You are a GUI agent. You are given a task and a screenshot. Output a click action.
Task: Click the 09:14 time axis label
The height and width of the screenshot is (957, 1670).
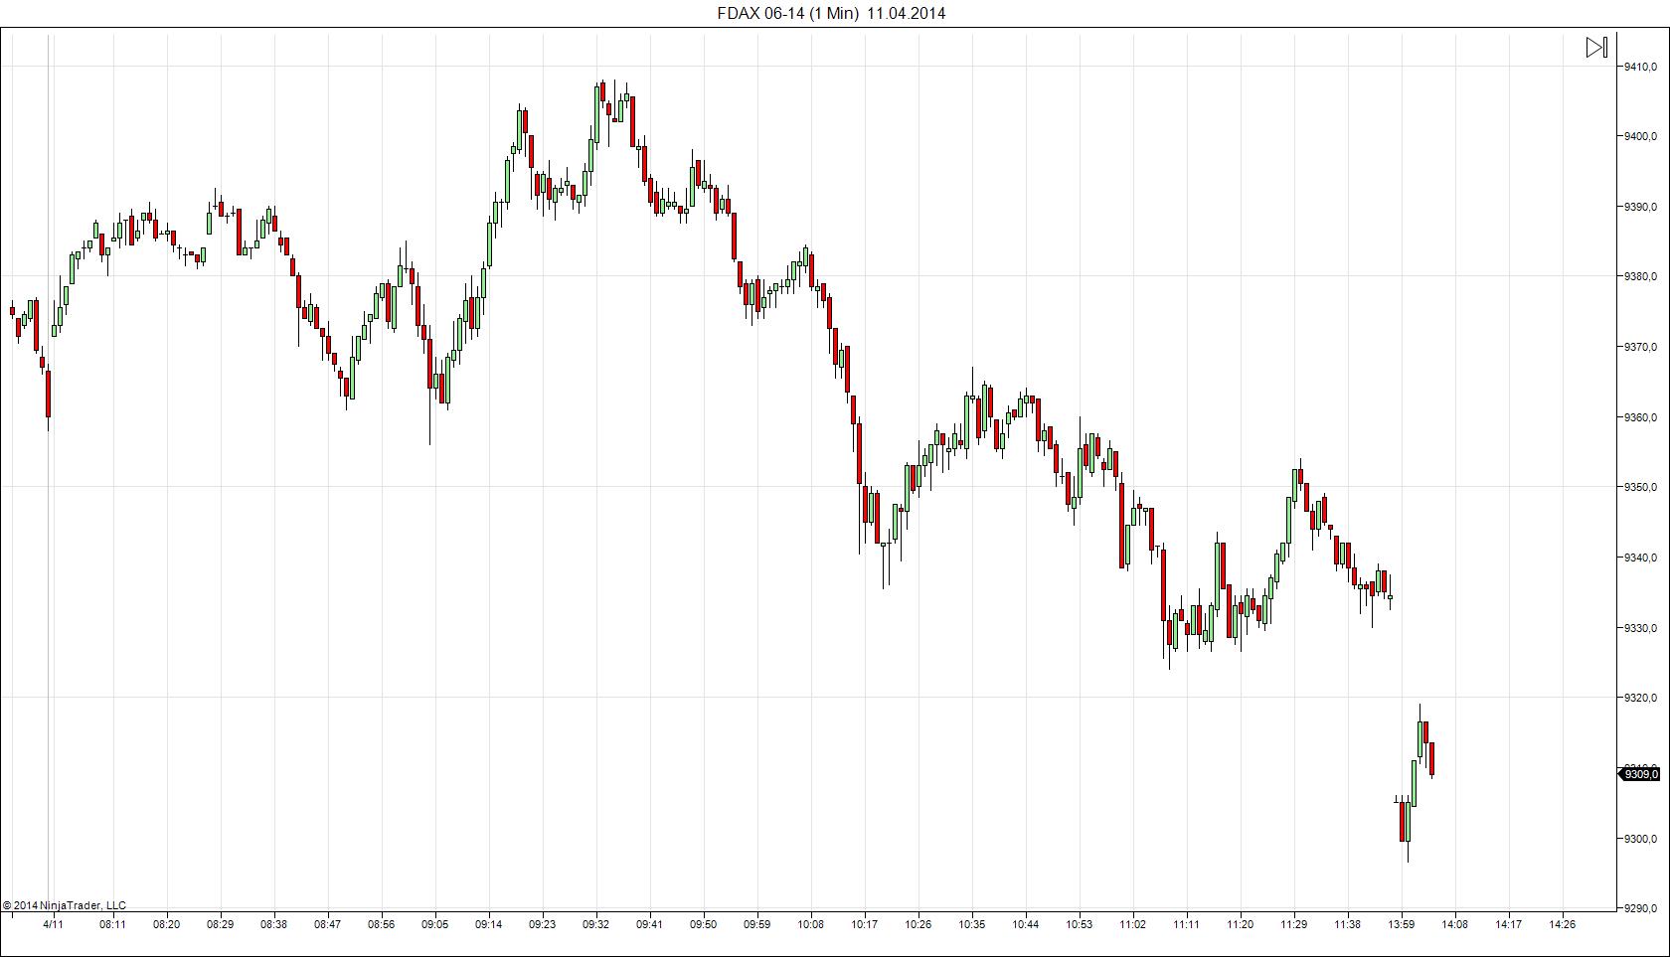tap(489, 924)
